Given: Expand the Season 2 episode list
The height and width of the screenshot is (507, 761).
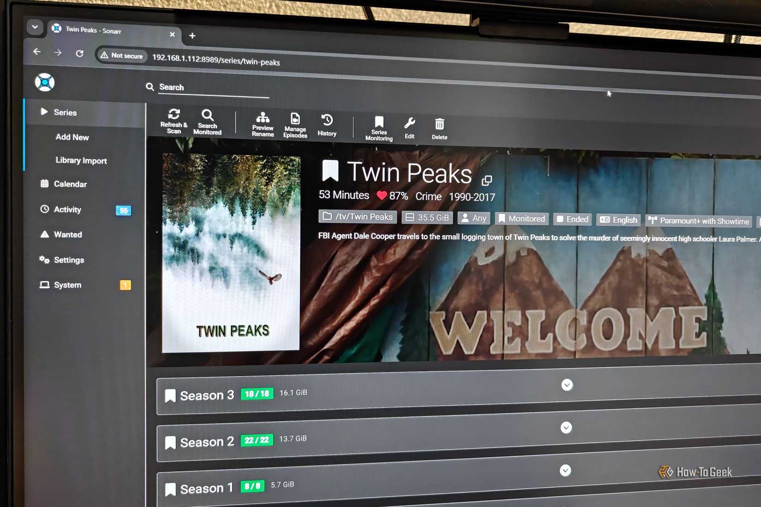Looking at the screenshot, I should 566,428.
